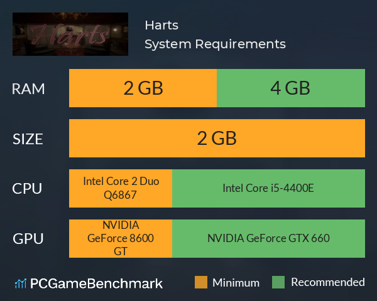
Task: Click the PCGameBenchmark brand name
Action: tap(96, 283)
